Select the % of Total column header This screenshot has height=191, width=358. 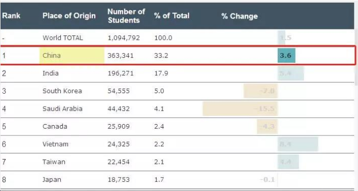pyautogui.click(x=172, y=16)
